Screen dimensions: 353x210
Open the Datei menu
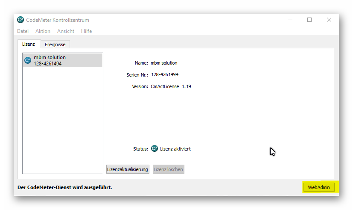23,31
